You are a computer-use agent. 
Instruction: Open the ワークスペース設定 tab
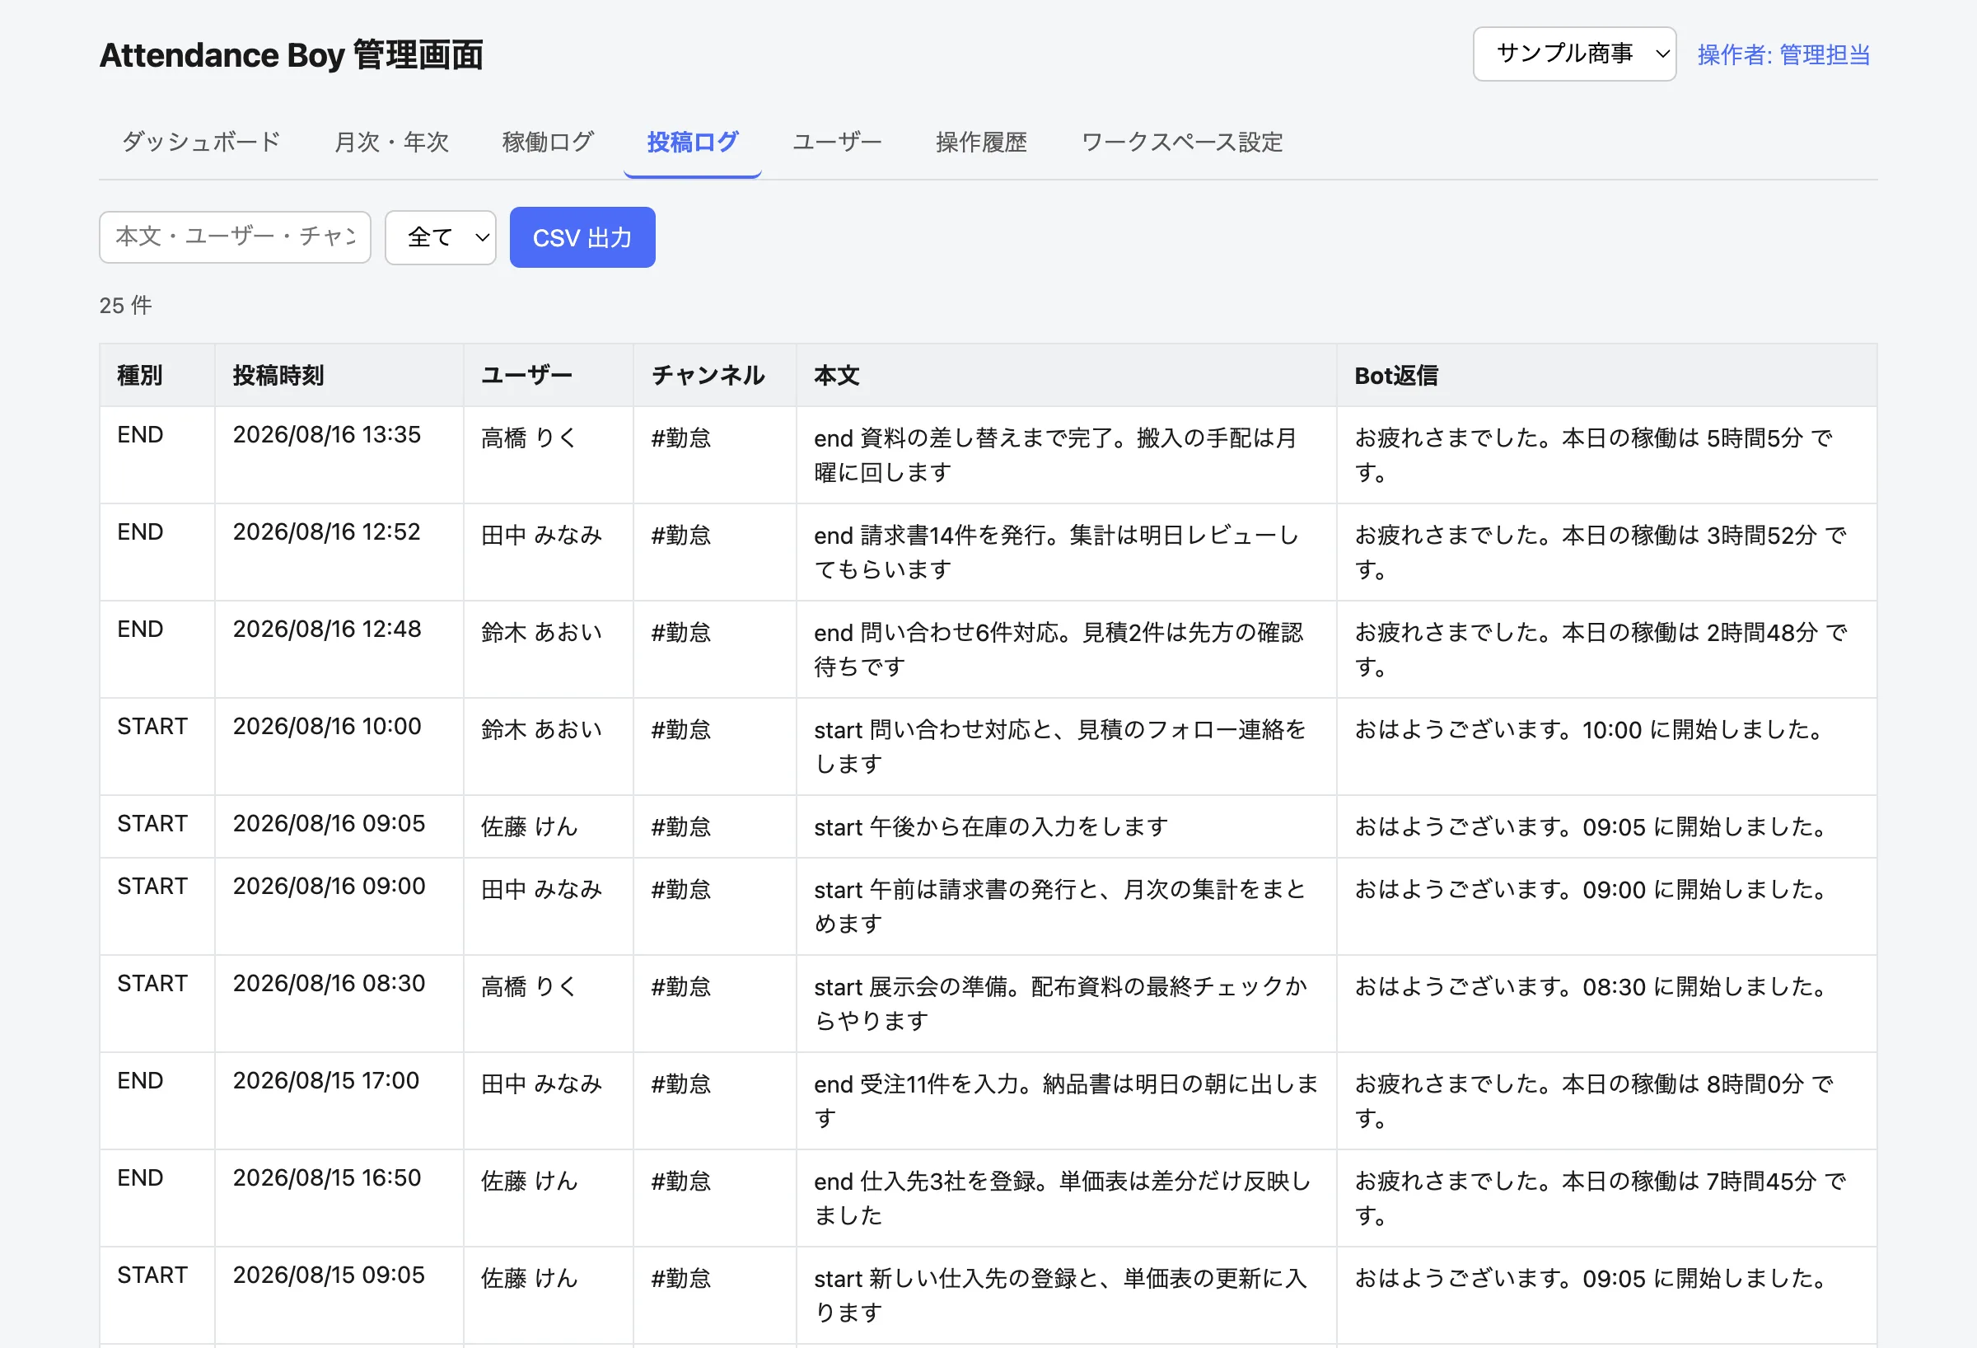pos(1181,142)
